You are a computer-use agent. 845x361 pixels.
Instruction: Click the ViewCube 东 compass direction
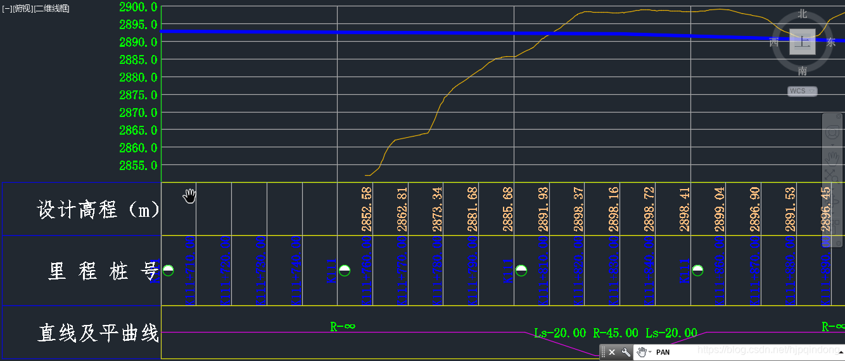(x=830, y=42)
